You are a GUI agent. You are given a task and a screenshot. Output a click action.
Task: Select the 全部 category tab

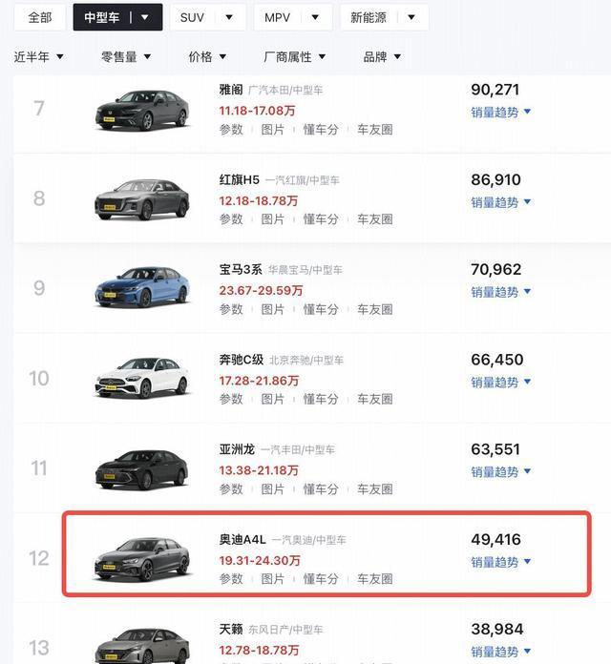tap(40, 17)
